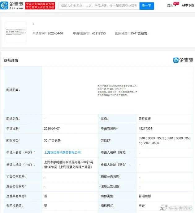
Task: Select the 申请时间 2020-04-07 text in header
Action: pos(48,33)
